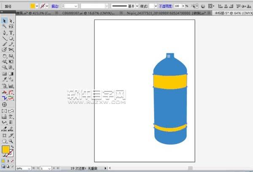The height and width of the screenshot is (172, 253).
Task: Activate the Artboard tool
Action: (4, 135)
